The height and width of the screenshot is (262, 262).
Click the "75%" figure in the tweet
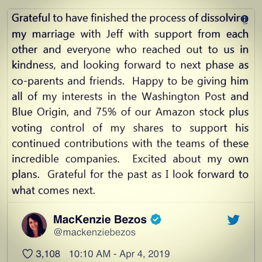click(x=106, y=112)
